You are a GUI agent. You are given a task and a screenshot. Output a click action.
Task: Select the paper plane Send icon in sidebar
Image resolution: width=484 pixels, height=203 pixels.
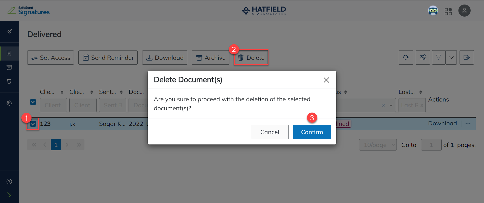(x=9, y=32)
